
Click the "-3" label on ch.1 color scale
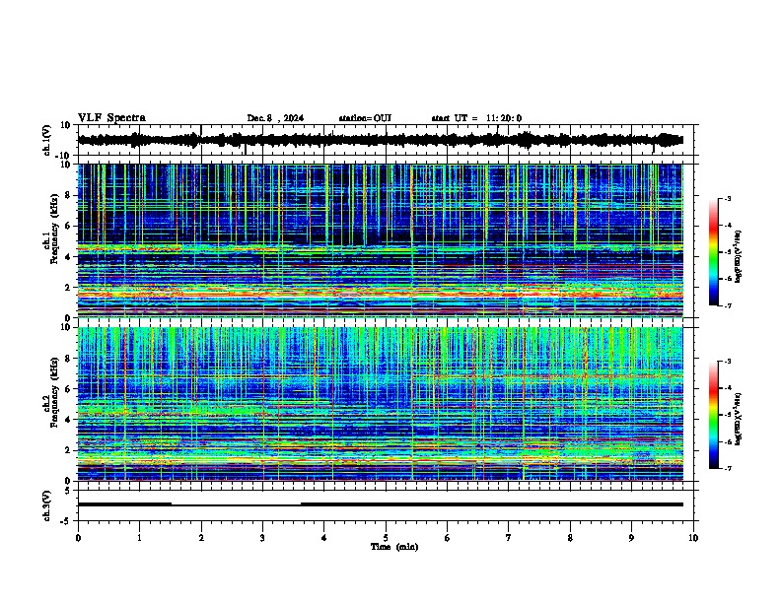pos(727,198)
